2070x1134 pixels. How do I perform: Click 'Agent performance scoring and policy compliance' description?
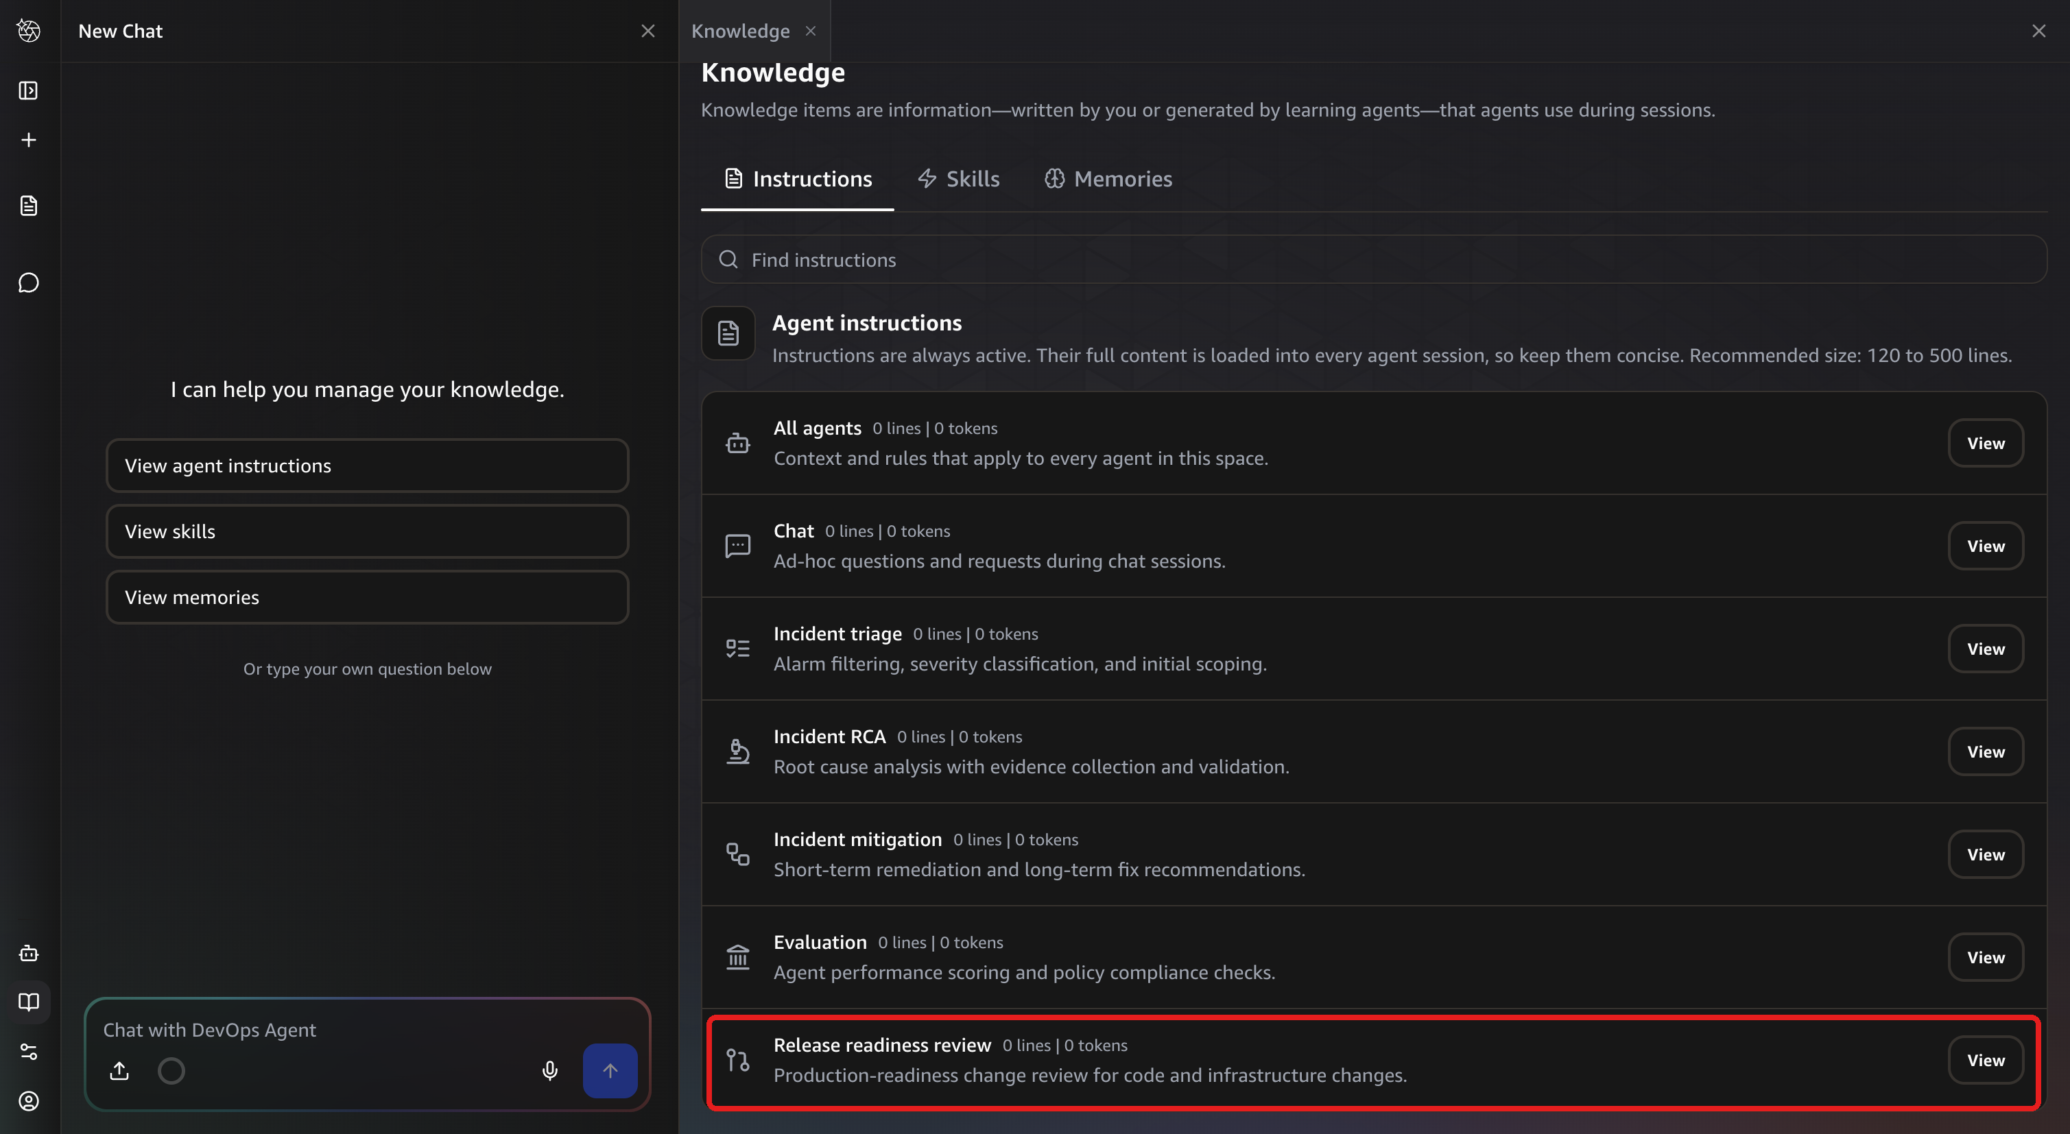1024,973
